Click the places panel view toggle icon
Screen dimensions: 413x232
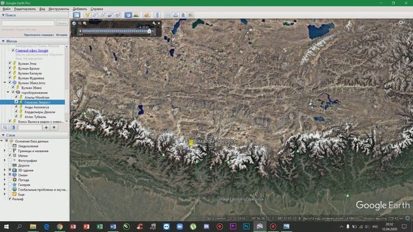pos(13,128)
